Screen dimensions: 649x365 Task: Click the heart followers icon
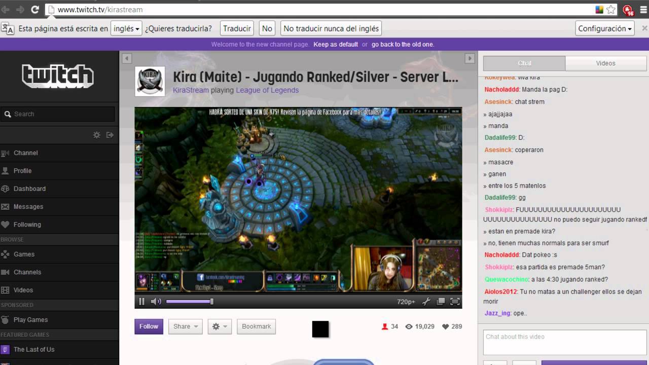point(446,326)
